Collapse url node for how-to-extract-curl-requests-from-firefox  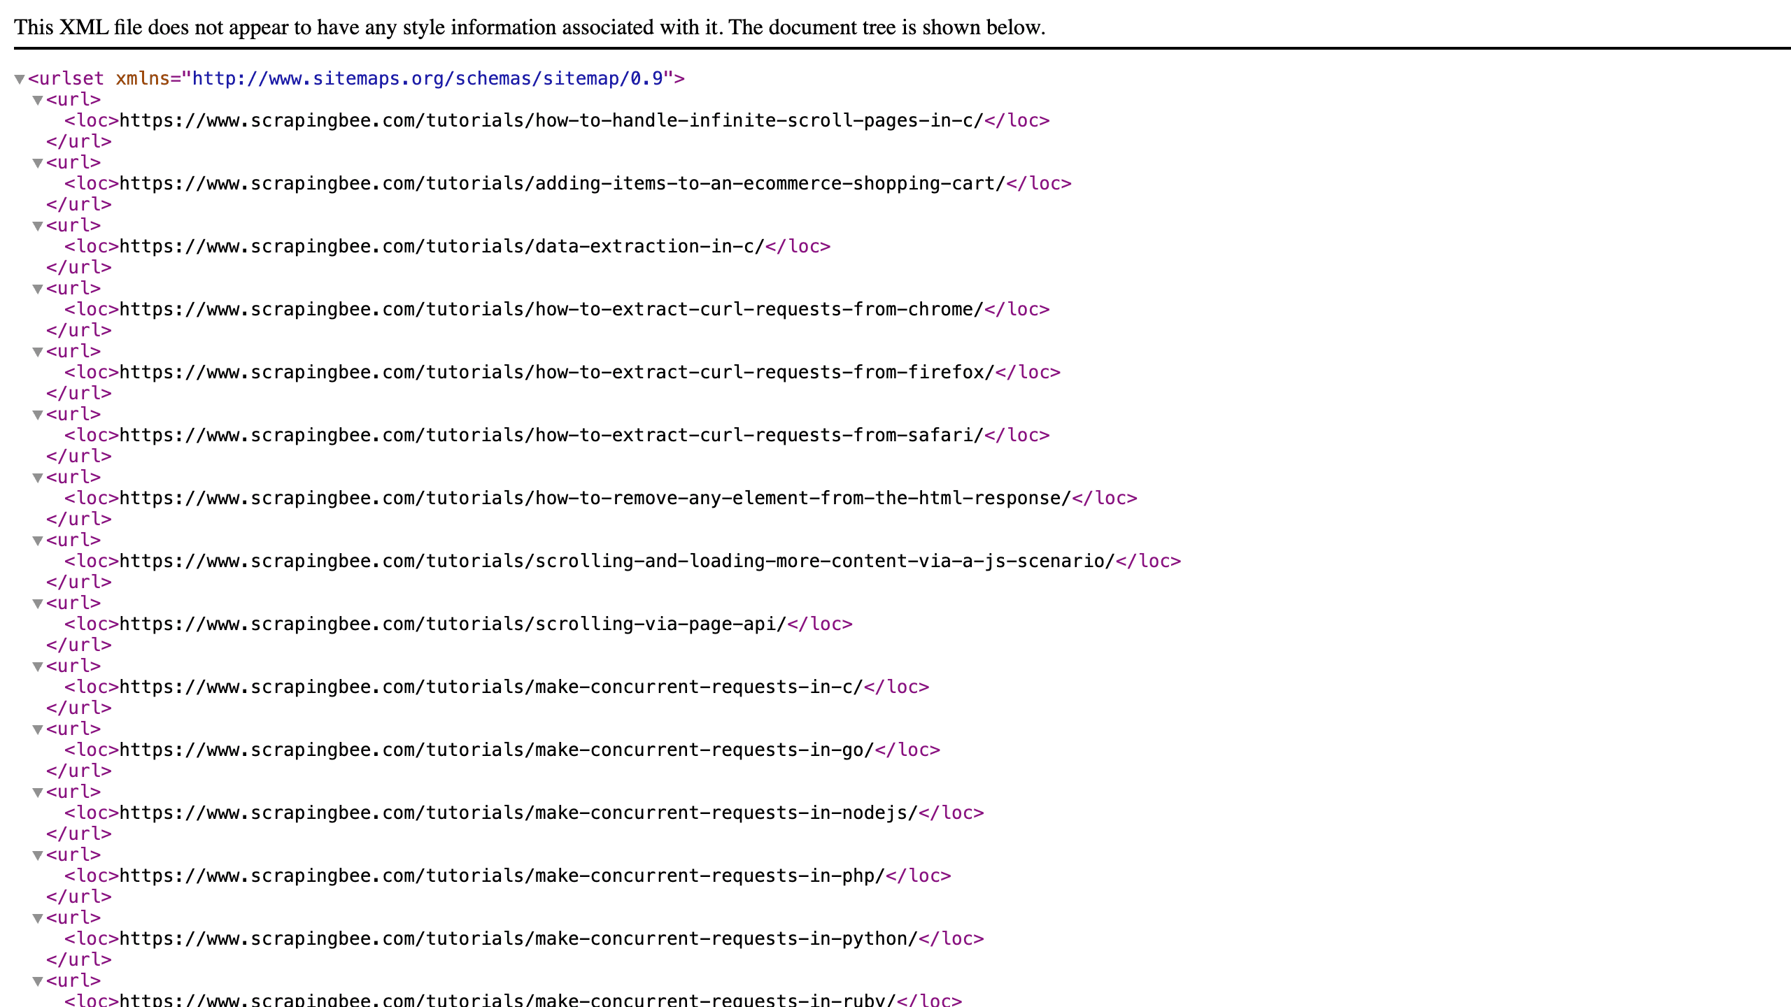[38, 352]
